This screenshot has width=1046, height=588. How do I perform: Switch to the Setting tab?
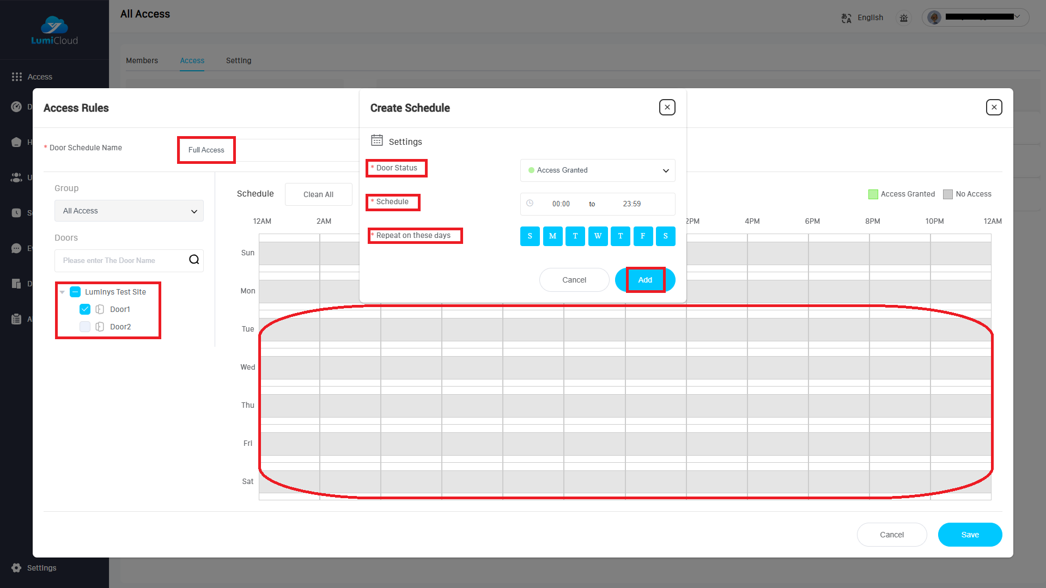(239, 60)
